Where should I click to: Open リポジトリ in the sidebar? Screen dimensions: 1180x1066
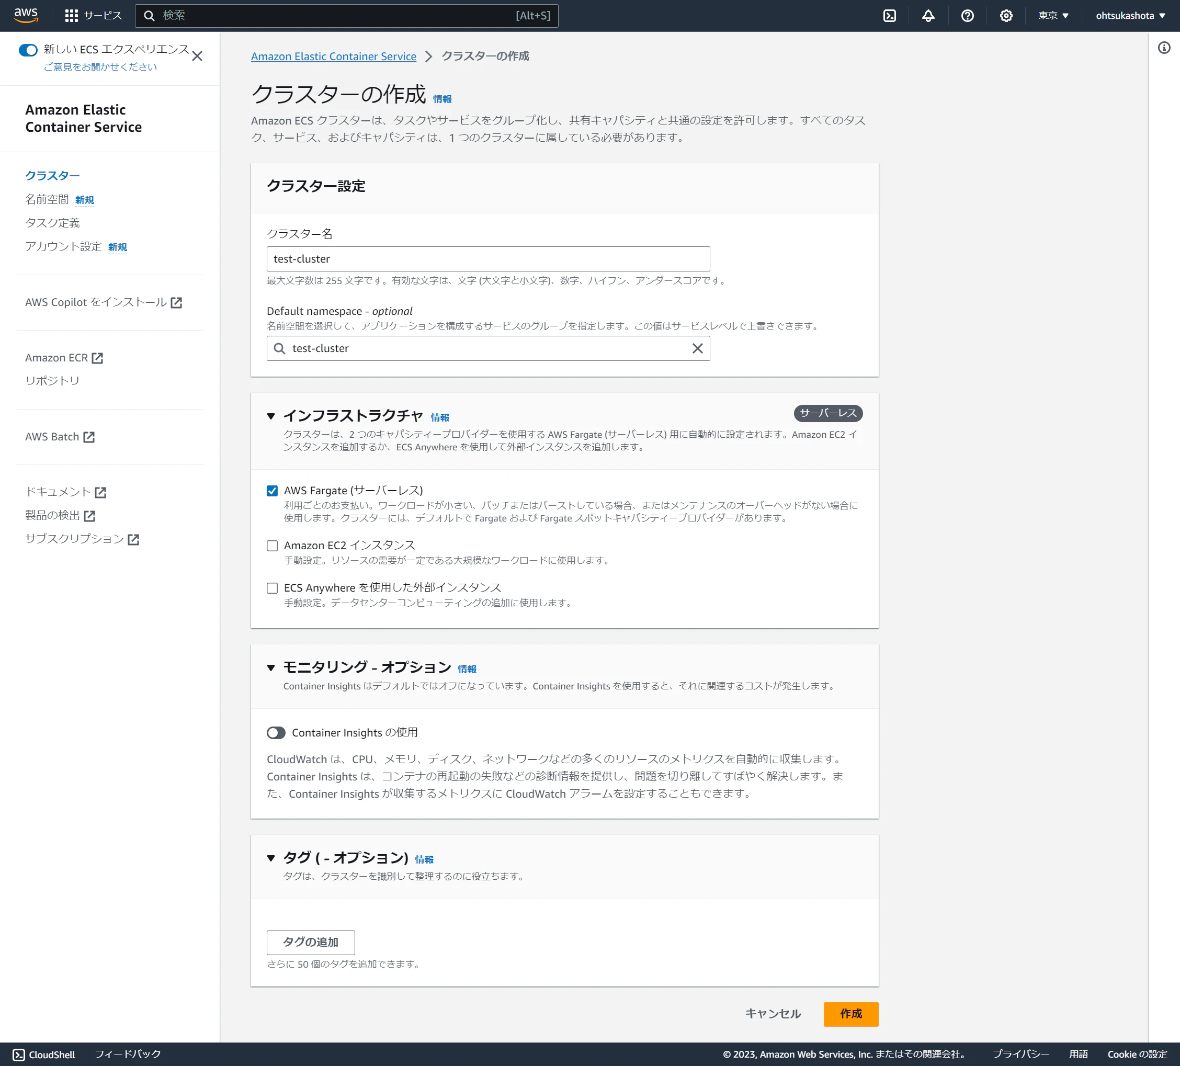[53, 380]
